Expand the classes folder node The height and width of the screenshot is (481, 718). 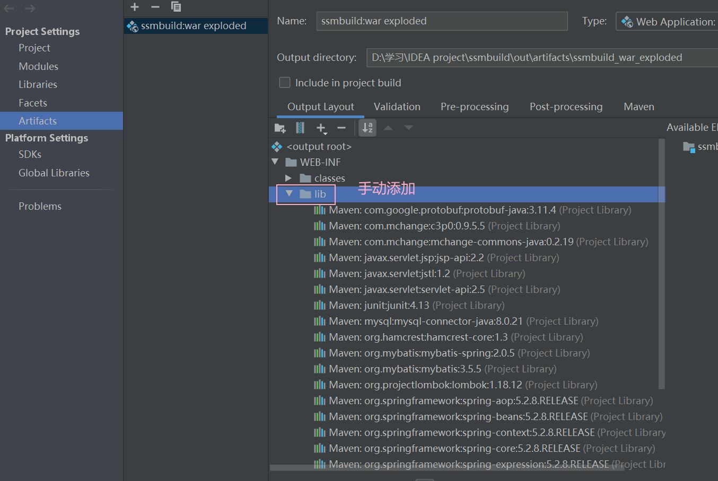click(288, 178)
